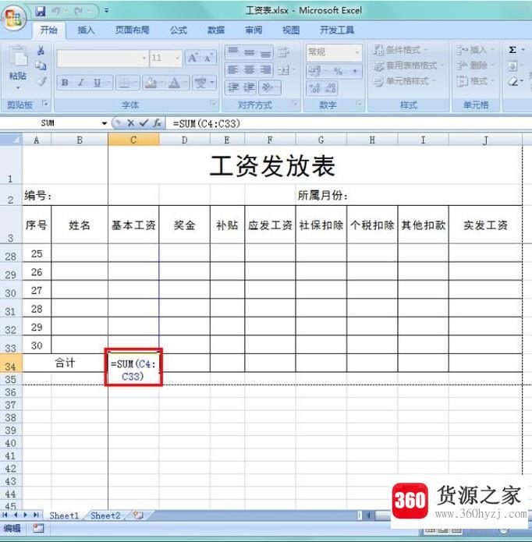This screenshot has width=532, height=542.
Task: Click the Percent Style icon
Action: (x=338, y=71)
